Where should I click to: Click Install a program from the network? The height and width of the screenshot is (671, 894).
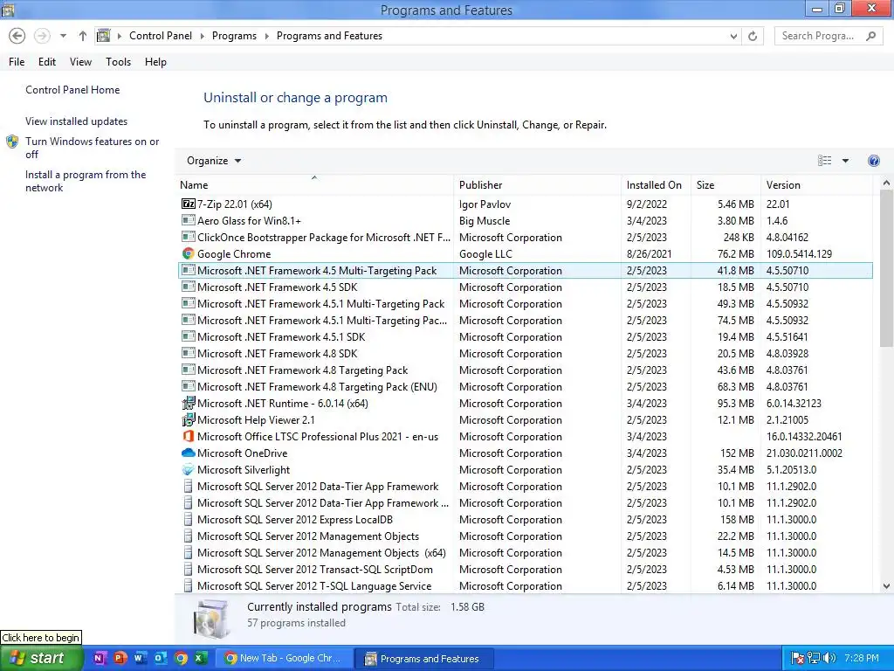pyautogui.click(x=86, y=181)
